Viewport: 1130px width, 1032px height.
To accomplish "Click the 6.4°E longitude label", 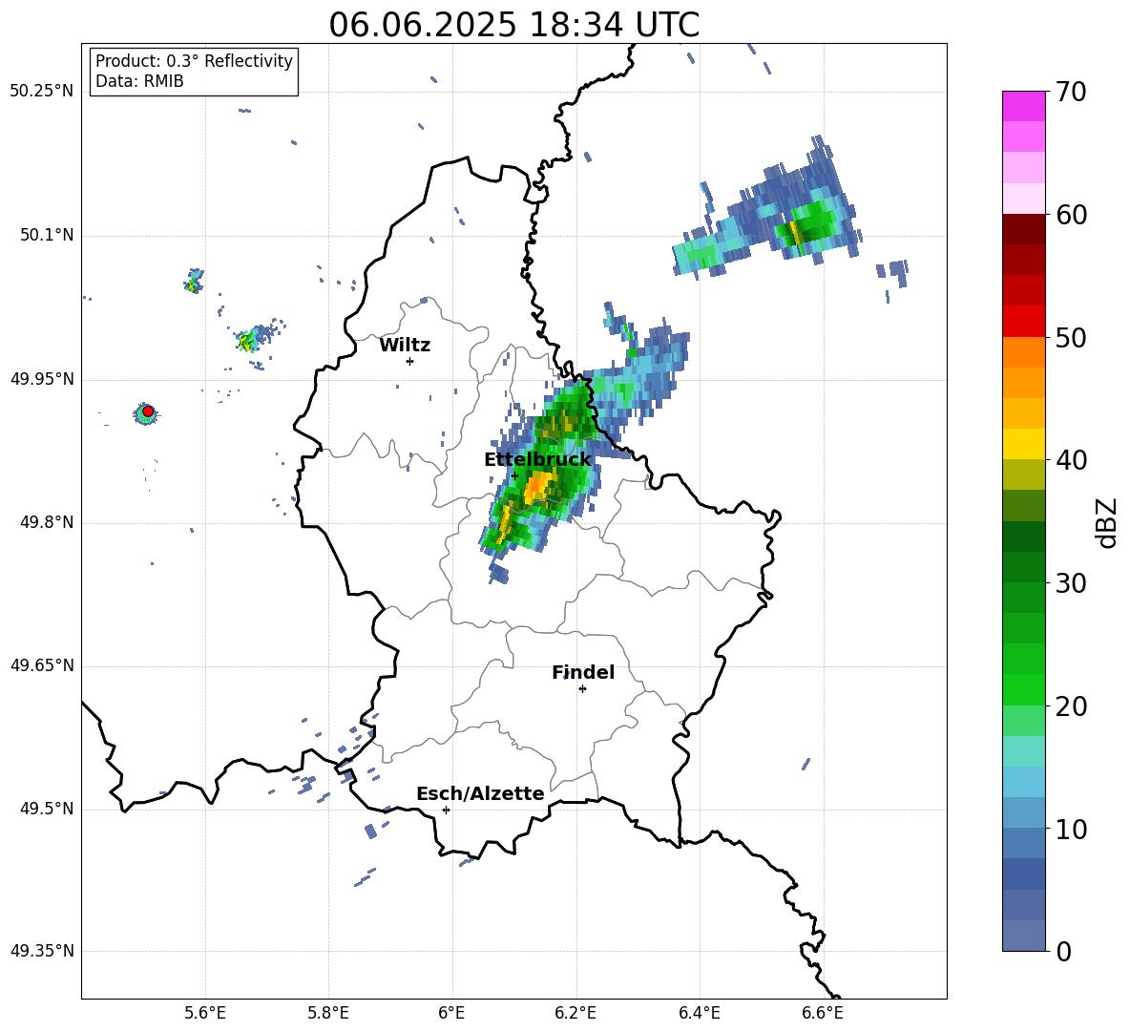I will [699, 1013].
